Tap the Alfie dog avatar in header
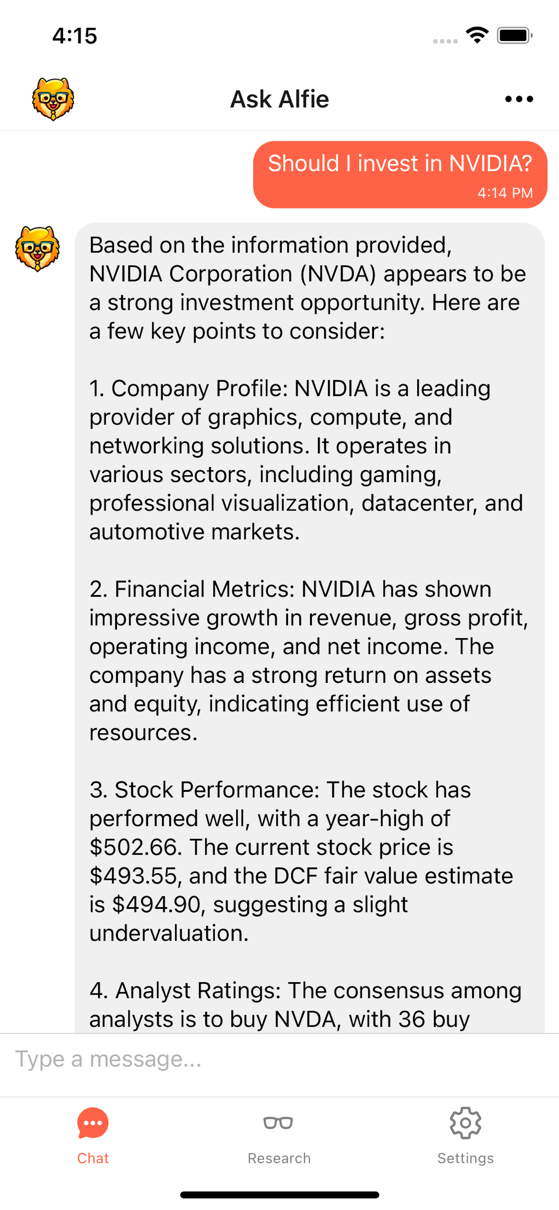559x1210 pixels. pyautogui.click(x=53, y=99)
